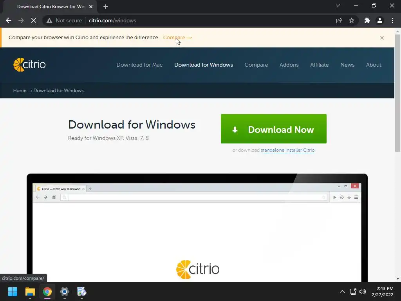Click the scrollbar down arrow
Screen dimensions: 401x301
[x=398, y=279]
